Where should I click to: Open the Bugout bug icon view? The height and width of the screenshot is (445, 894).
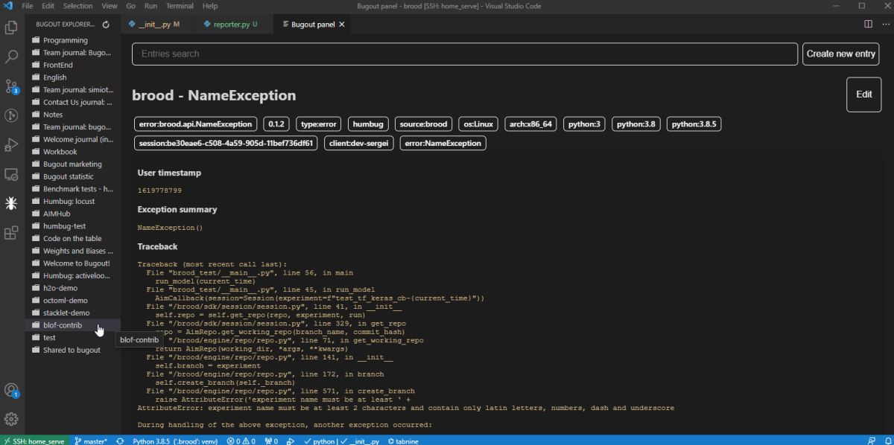[x=11, y=203]
